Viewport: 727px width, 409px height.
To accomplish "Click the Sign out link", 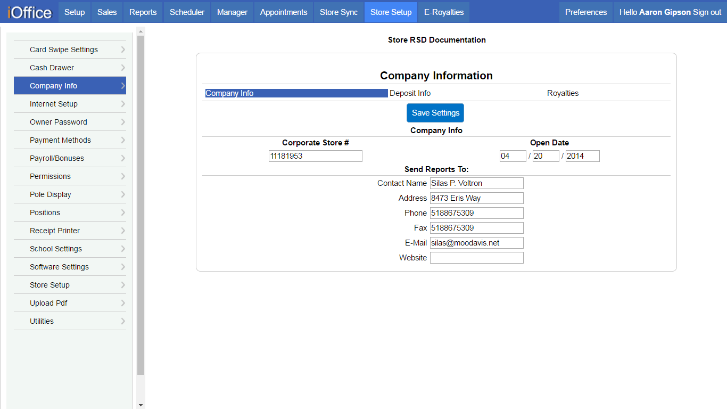I will coord(707,12).
